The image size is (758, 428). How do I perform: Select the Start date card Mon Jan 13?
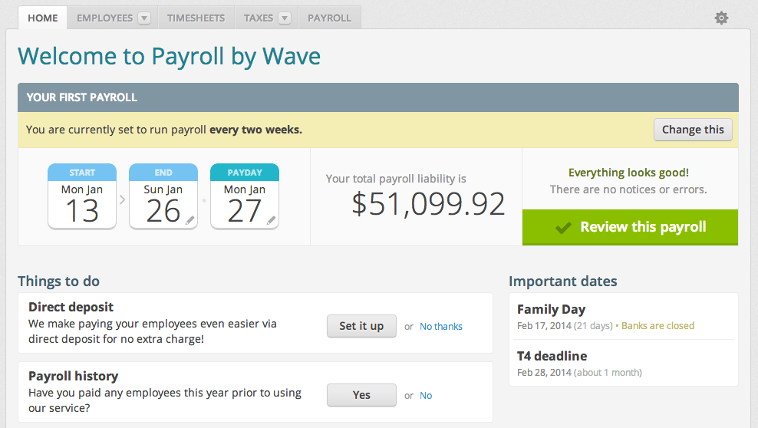tap(82, 196)
